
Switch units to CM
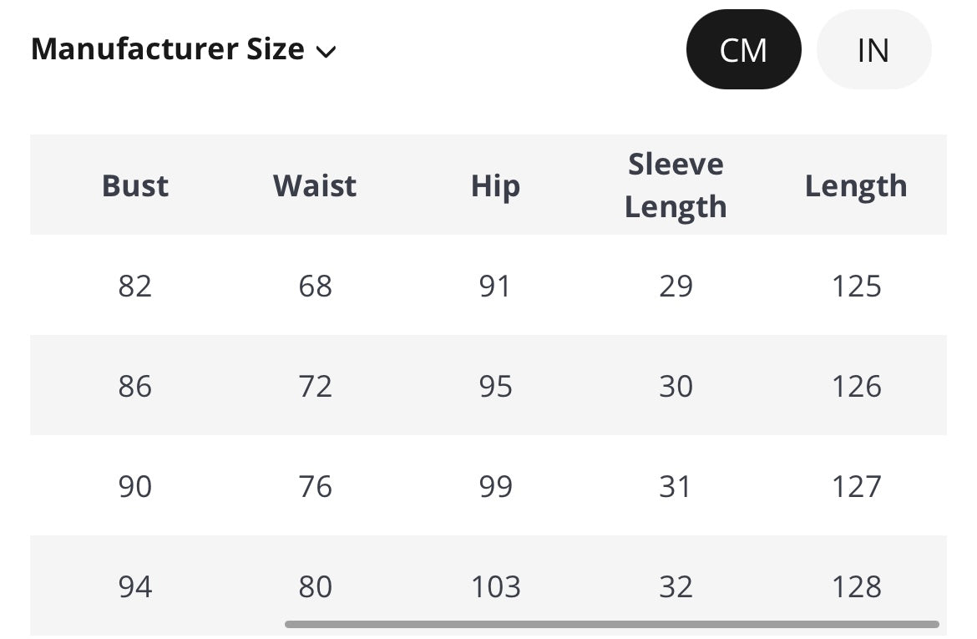click(x=743, y=50)
